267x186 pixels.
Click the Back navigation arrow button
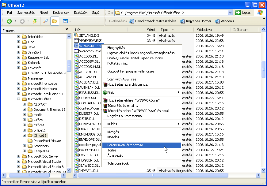(x=10, y=21)
